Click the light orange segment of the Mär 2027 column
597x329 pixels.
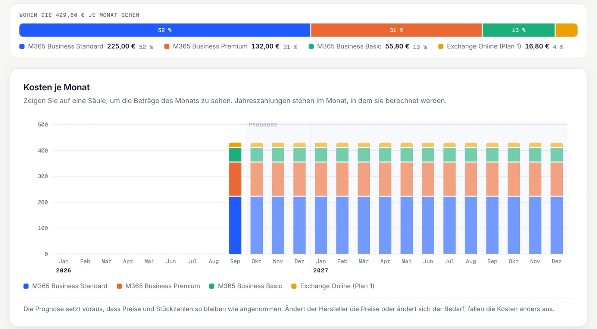pyautogui.click(x=364, y=179)
